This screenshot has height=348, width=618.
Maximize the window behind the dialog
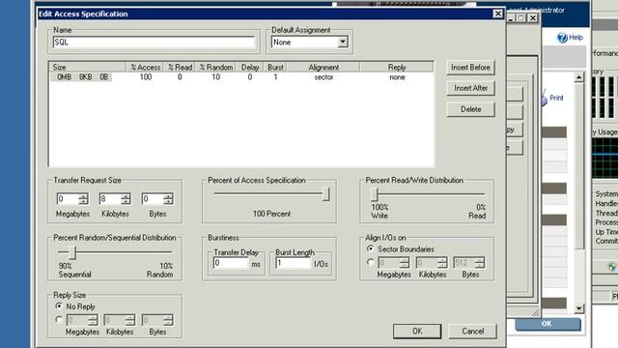(521, 18)
